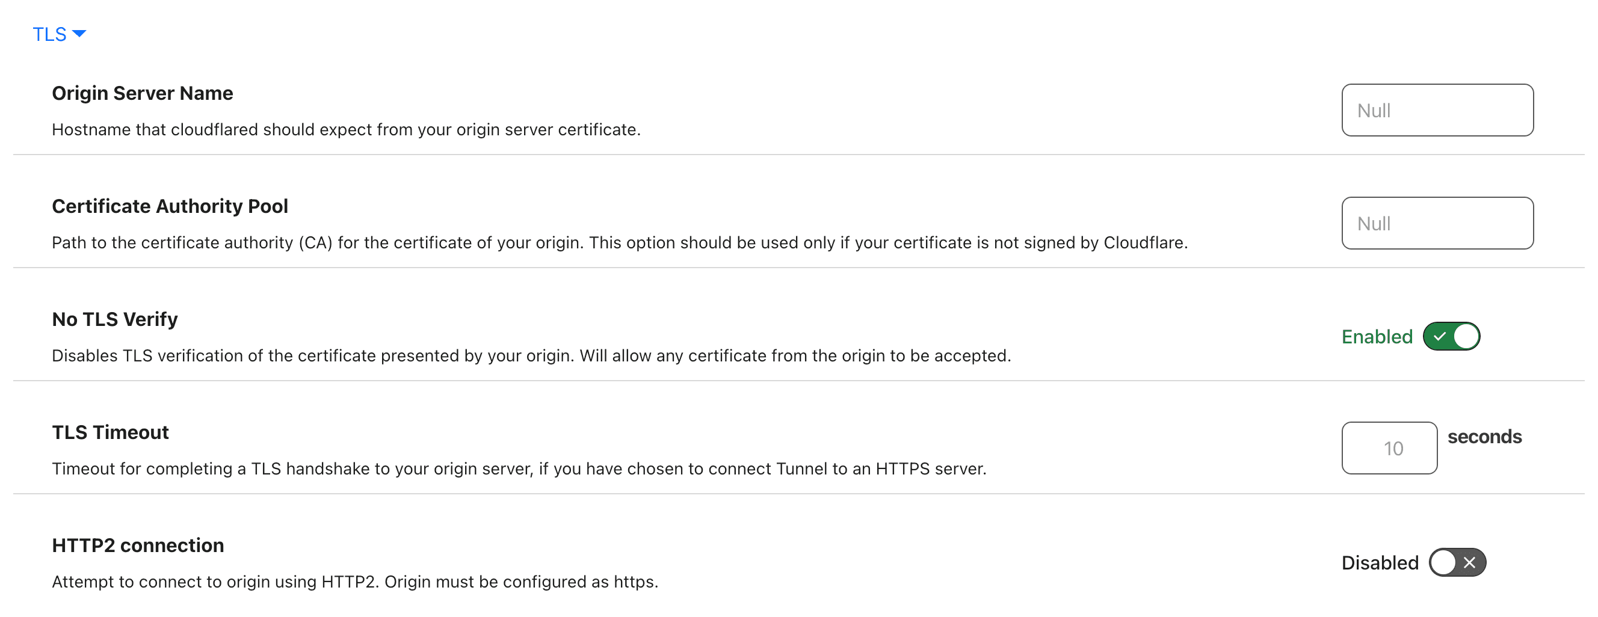Click the checkmark icon in No TLS Verify switch
Viewport: 1598px width, 617px height.
(1440, 337)
